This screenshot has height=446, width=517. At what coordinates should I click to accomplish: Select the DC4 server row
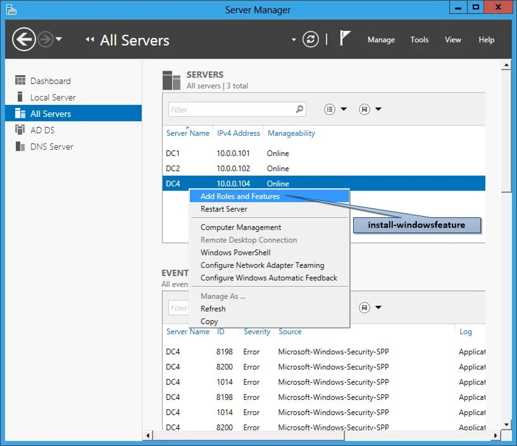click(323, 183)
